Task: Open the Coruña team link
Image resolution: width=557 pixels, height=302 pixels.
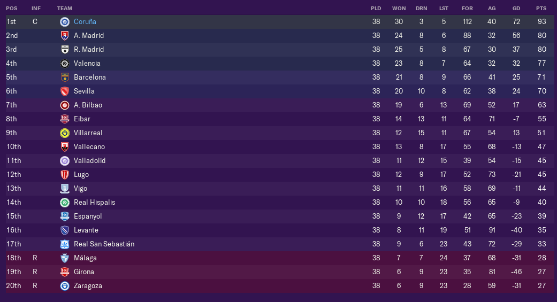Action: click(85, 22)
